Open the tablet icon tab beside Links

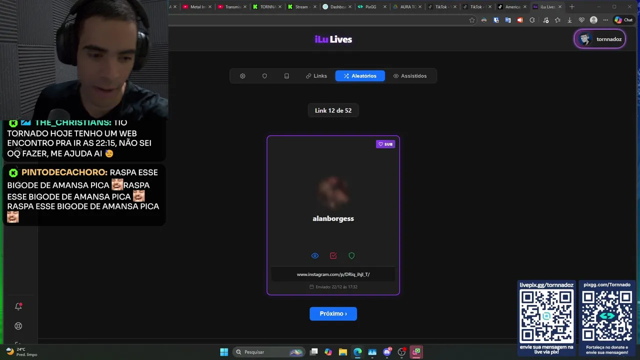(x=286, y=76)
